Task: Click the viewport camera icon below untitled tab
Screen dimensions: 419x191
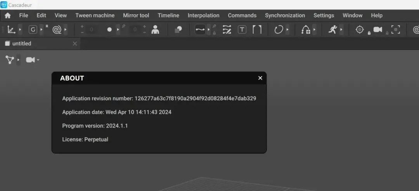Action: coord(30,60)
